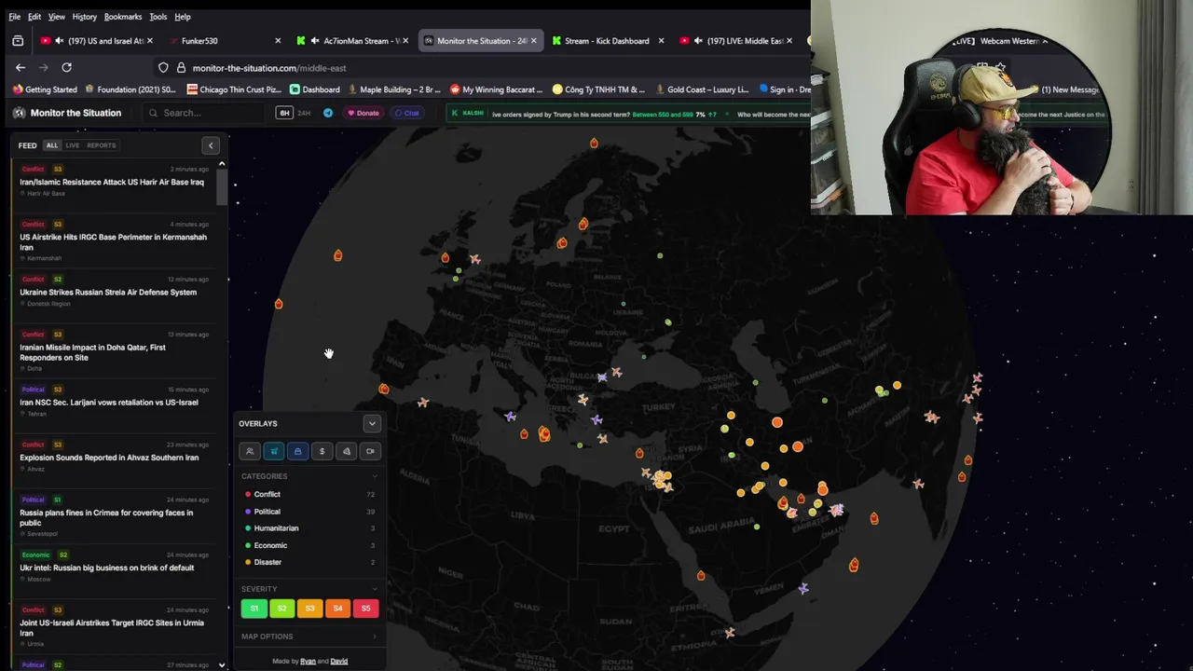Open the Bookmarks menu
This screenshot has width=1193, height=671.
click(x=123, y=17)
